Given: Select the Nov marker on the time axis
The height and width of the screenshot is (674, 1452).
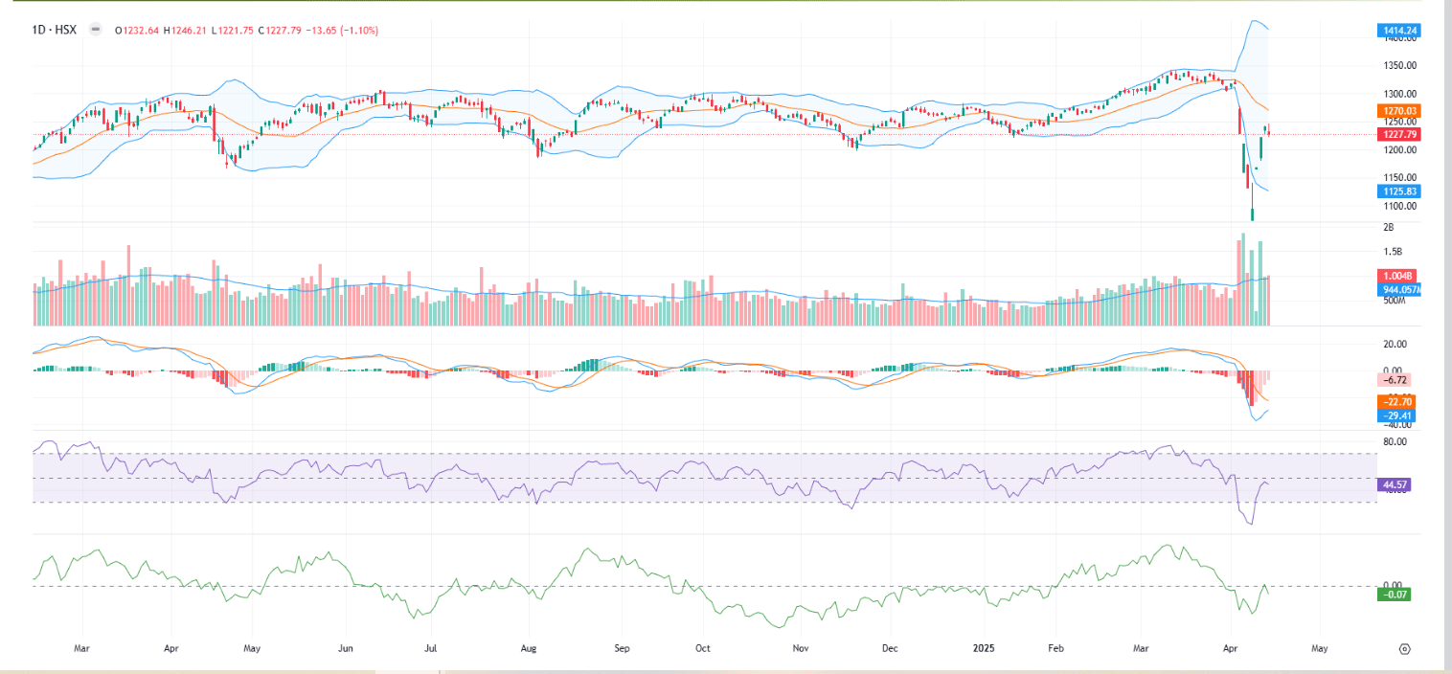Looking at the screenshot, I should [801, 649].
